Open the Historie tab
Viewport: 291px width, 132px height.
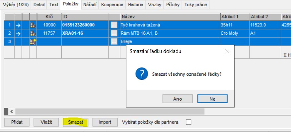[135, 5]
